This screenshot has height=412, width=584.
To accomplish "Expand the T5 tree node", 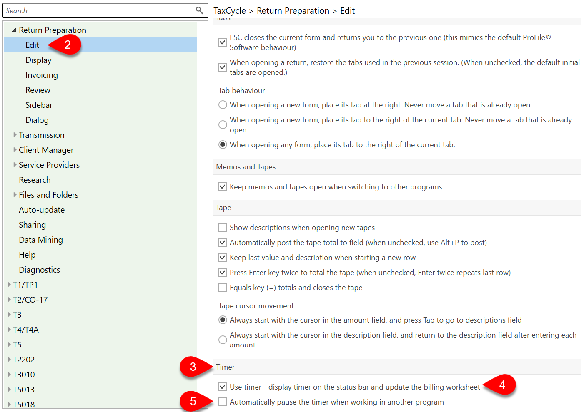I will pos(9,345).
